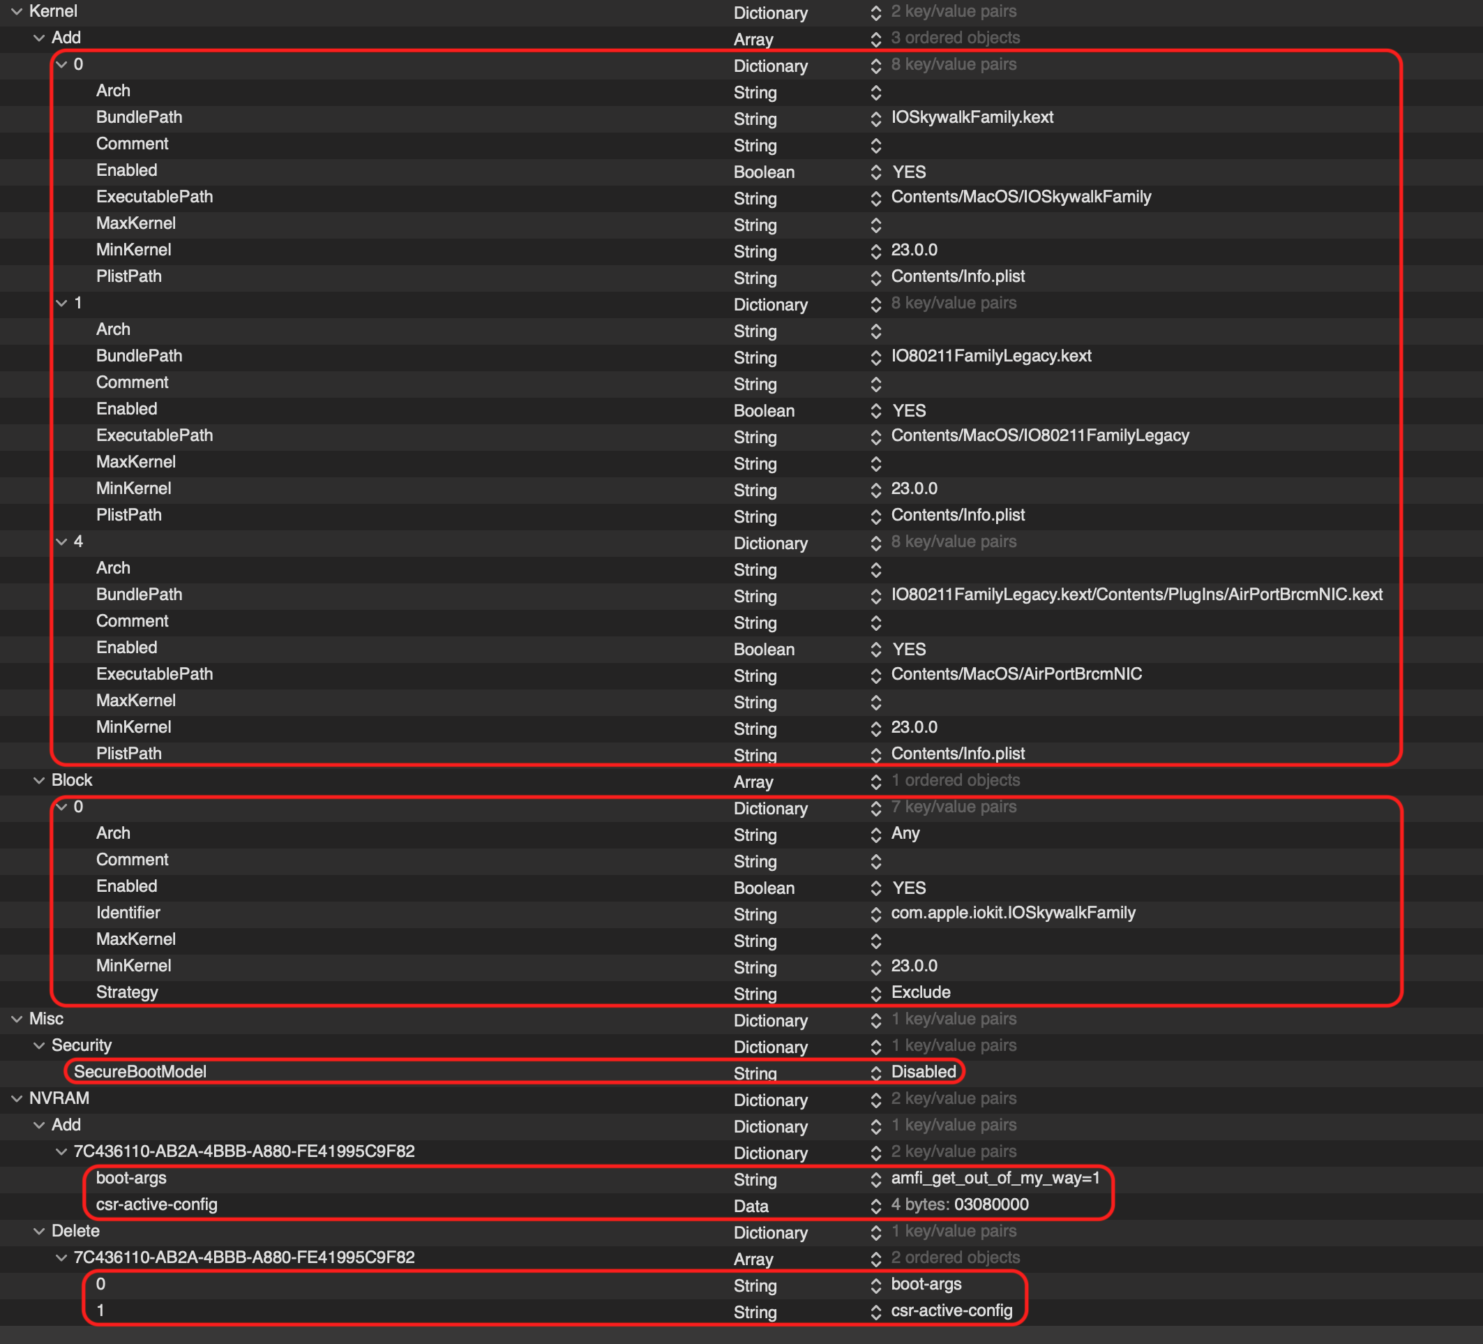This screenshot has height=1344, width=1483.
Task: Select the Identifier key in Block
Action: (128, 913)
